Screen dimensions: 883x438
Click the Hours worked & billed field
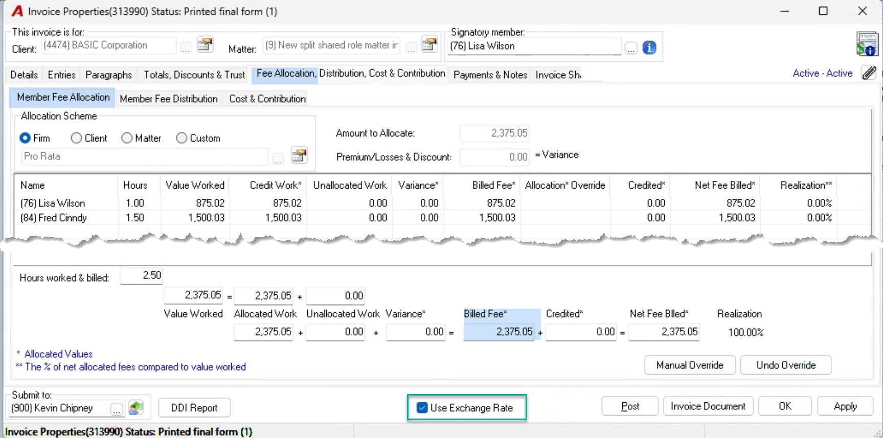pyautogui.click(x=142, y=275)
